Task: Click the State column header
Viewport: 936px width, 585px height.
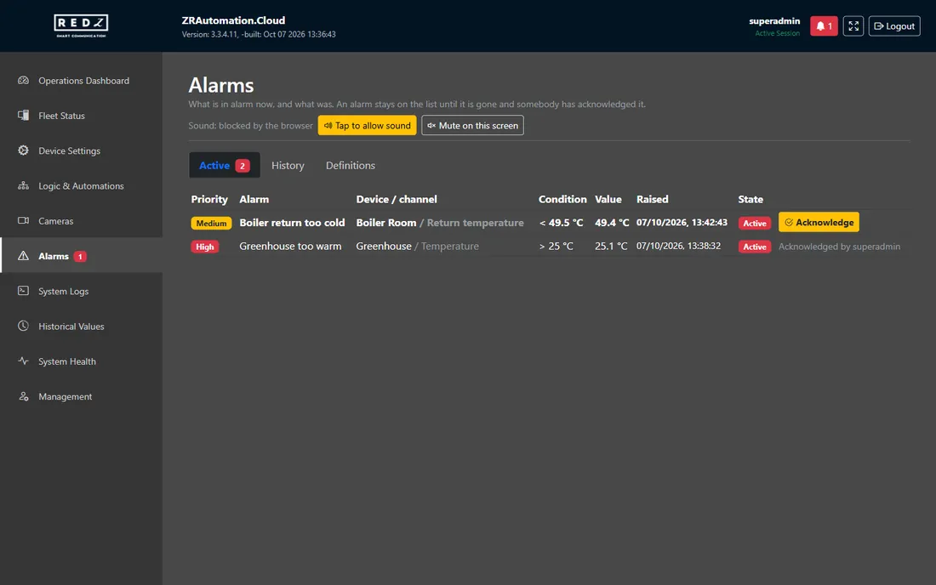Action: pos(751,199)
